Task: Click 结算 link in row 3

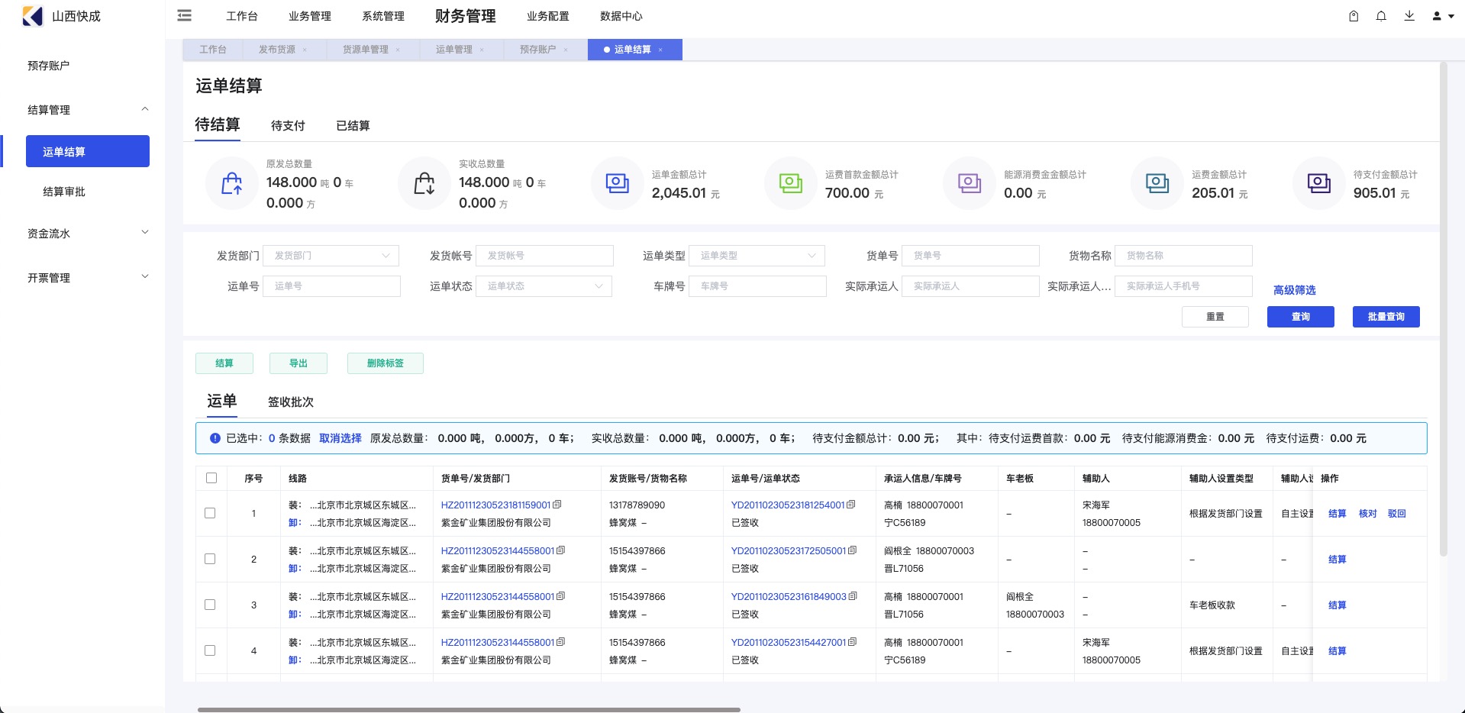Action: click(x=1337, y=605)
